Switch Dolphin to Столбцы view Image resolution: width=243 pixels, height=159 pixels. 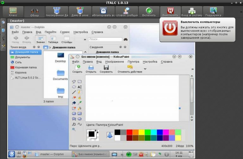67,39
